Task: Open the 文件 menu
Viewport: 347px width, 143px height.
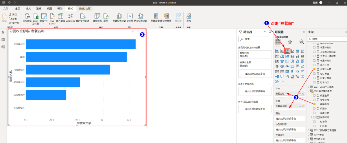Action: [6, 9]
